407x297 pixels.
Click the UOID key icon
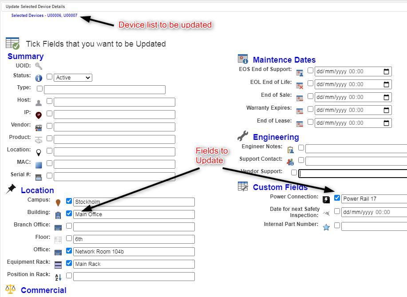pyautogui.click(x=39, y=66)
